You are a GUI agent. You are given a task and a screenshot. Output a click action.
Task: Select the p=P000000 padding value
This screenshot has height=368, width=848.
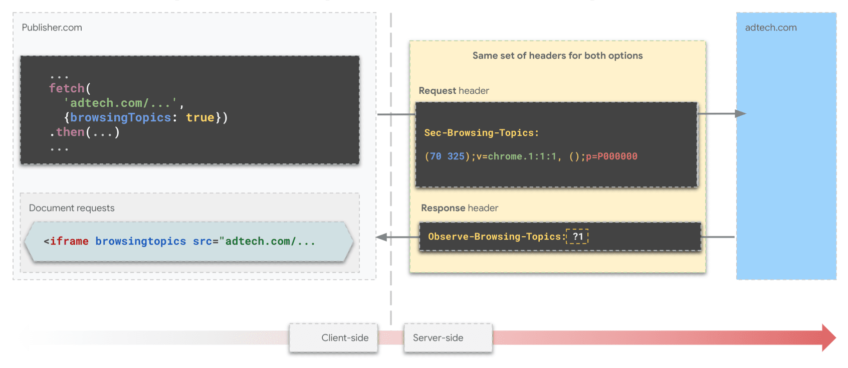611,156
